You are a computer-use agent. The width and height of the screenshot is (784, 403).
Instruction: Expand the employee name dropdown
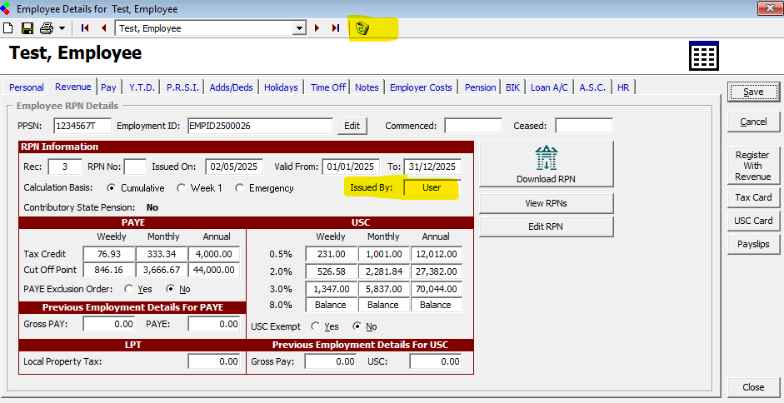coord(299,28)
